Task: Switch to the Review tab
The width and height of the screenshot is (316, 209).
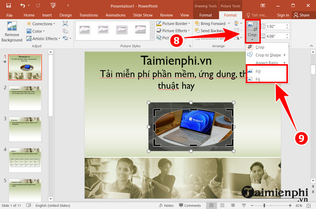Action: click(166, 15)
